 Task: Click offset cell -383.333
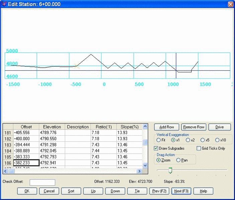tap(26, 157)
